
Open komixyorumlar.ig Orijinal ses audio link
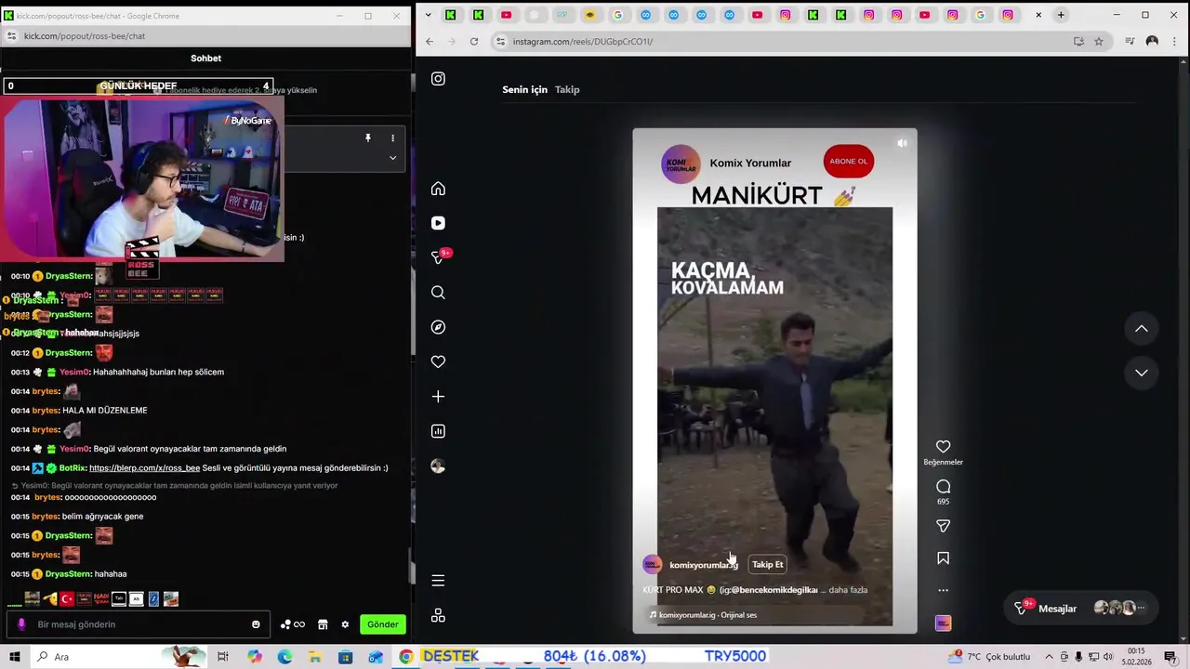pos(707,615)
